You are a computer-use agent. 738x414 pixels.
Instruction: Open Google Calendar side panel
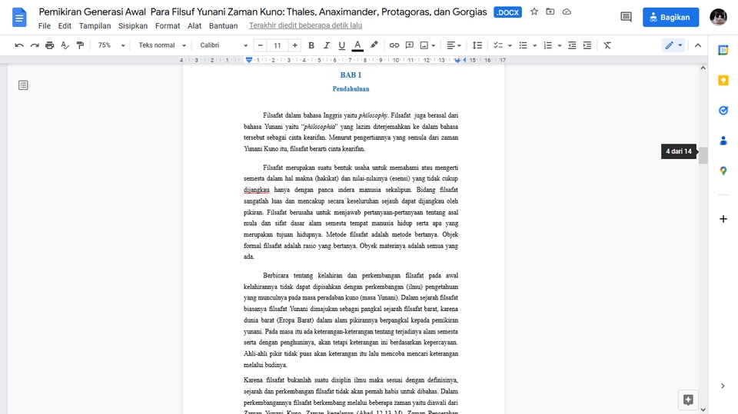[x=723, y=50]
